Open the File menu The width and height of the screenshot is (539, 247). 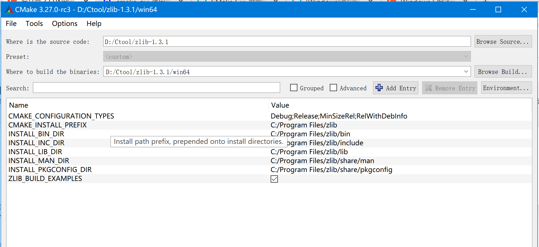[x=11, y=24]
